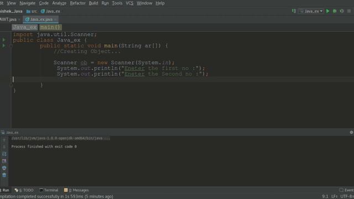Click the java command path line in console
354x199 pixels.
60,138
